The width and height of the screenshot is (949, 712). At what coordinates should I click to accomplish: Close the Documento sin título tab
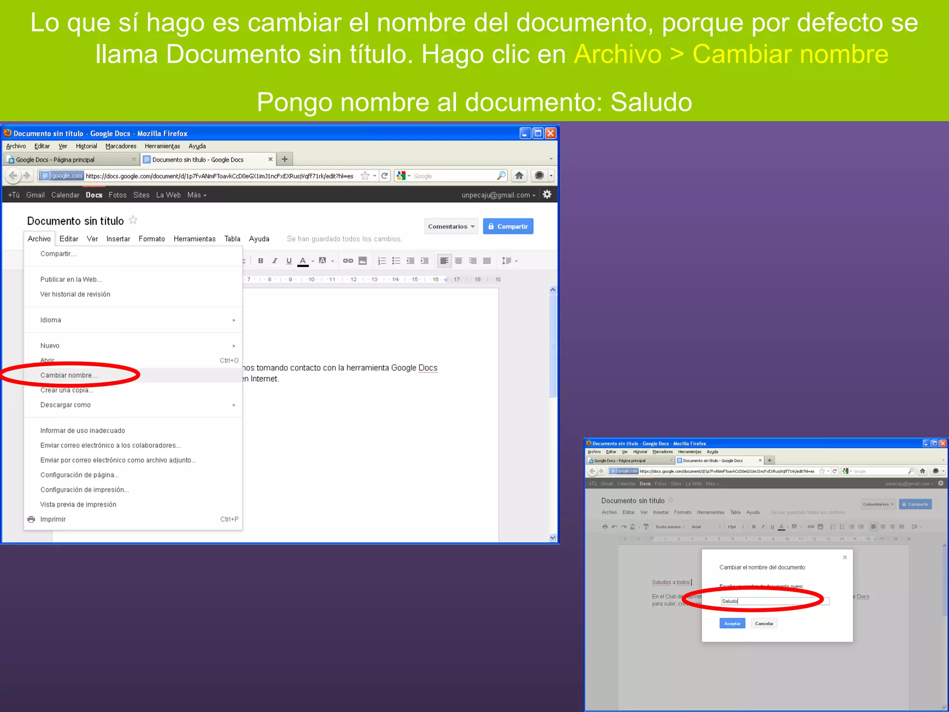coord(271,159)
